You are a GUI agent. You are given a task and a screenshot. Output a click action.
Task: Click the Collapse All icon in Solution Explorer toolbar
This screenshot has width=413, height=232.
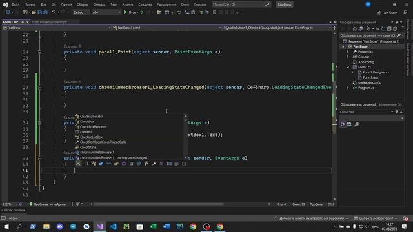coord(389,28)
